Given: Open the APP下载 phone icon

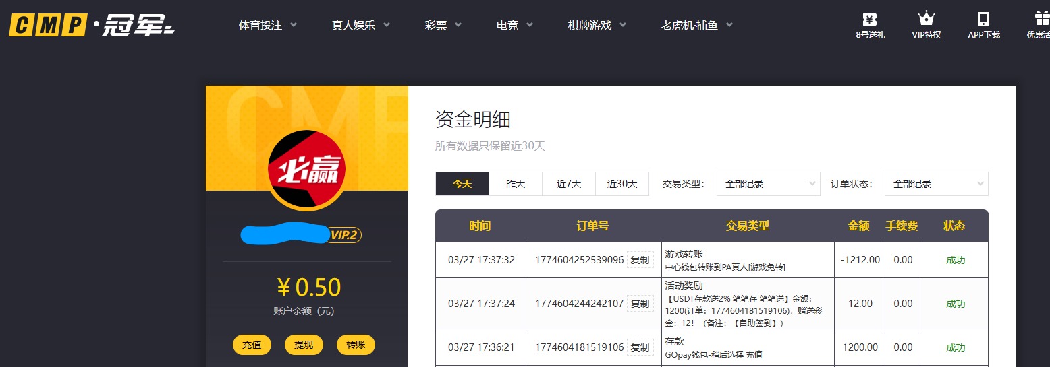Looking at the screenshot, I should tap(983, 19).
